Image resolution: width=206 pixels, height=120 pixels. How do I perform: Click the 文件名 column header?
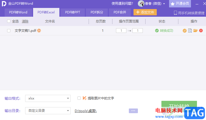tap(50, 21)
